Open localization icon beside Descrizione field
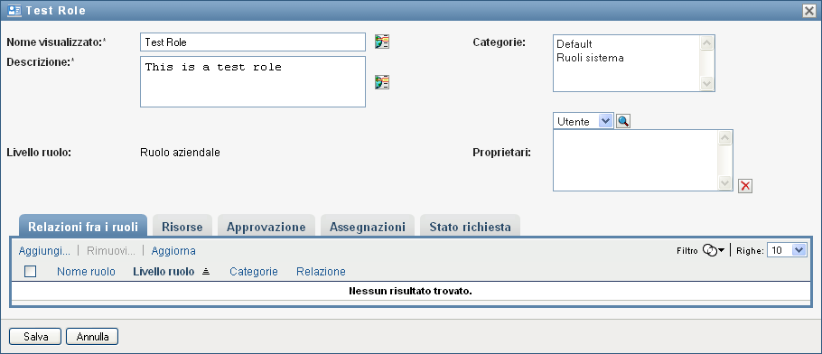The height and width of the screenshot is (354, 822). [381, 82]
